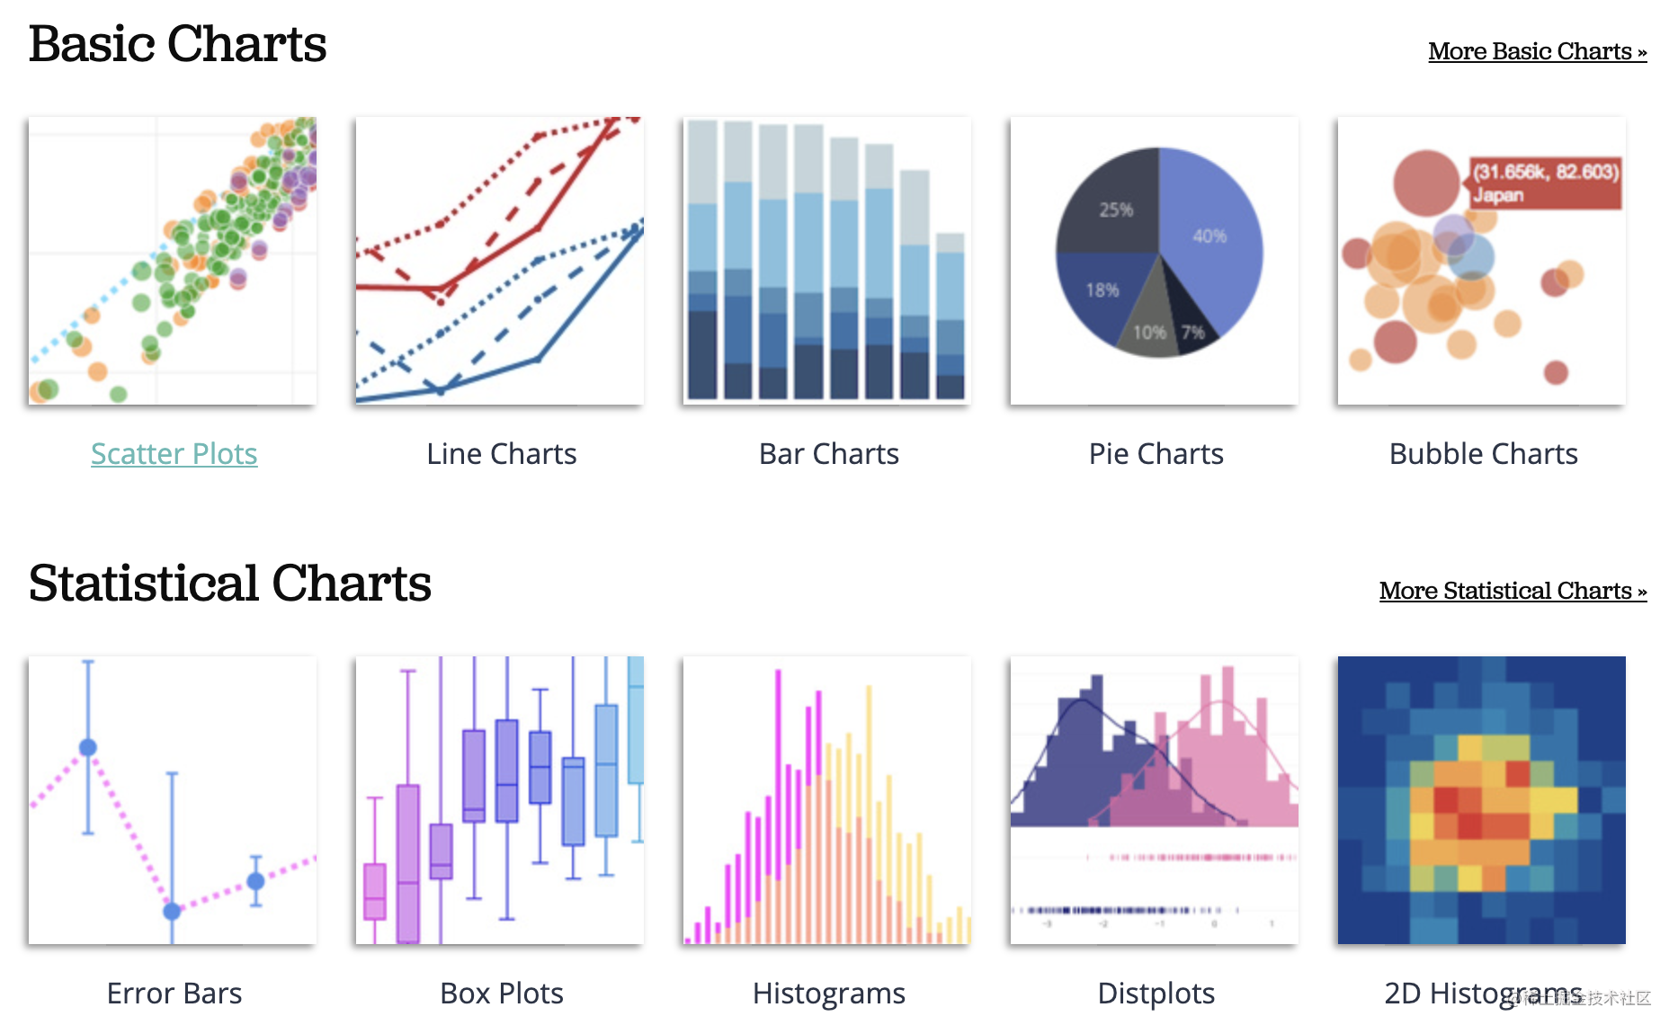Click the Distplots label
The height and width of the screenshot is (1034, 1678).
[1156, 994]
